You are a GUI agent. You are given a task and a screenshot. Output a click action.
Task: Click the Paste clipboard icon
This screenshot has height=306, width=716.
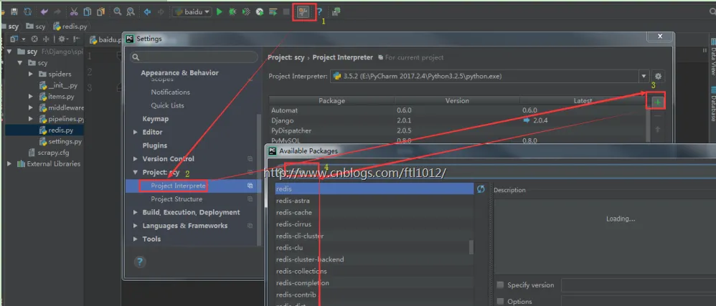click(100, 12)
